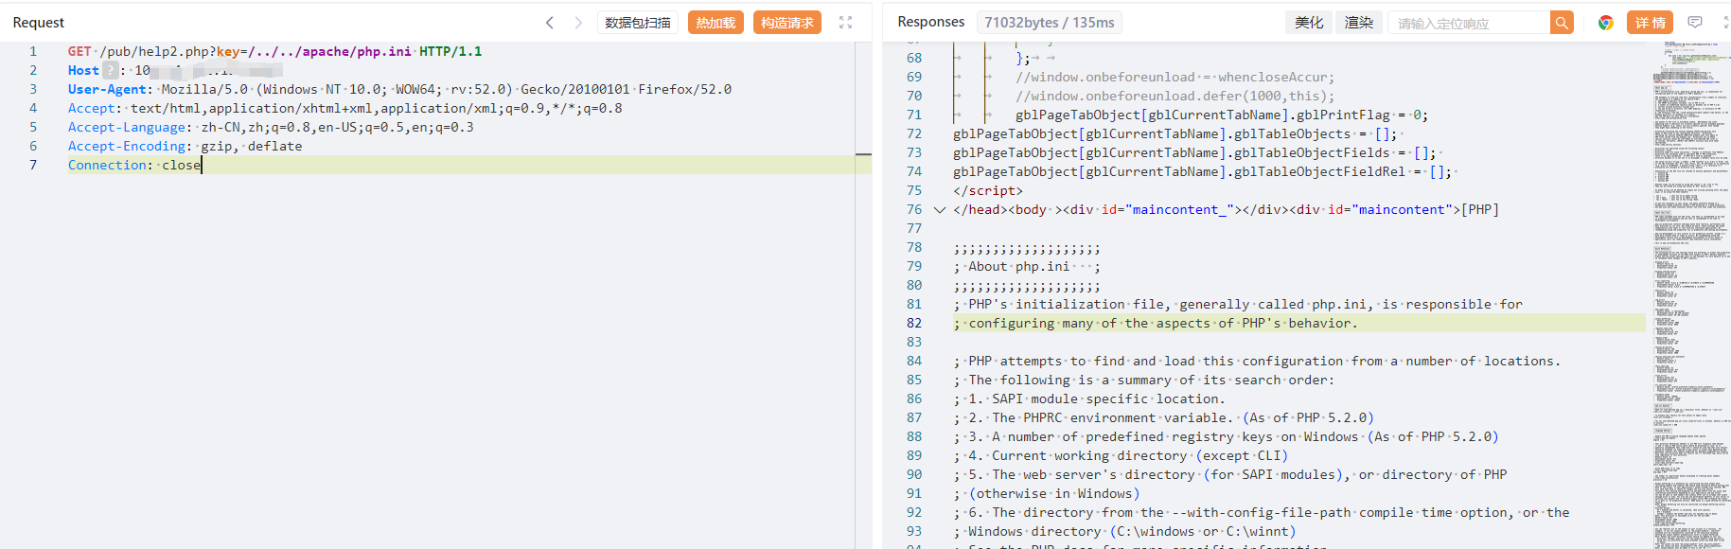Screen dimensions: 1731x549
Task: Click line number 7 in Request gutter
Action: [33, 165]
